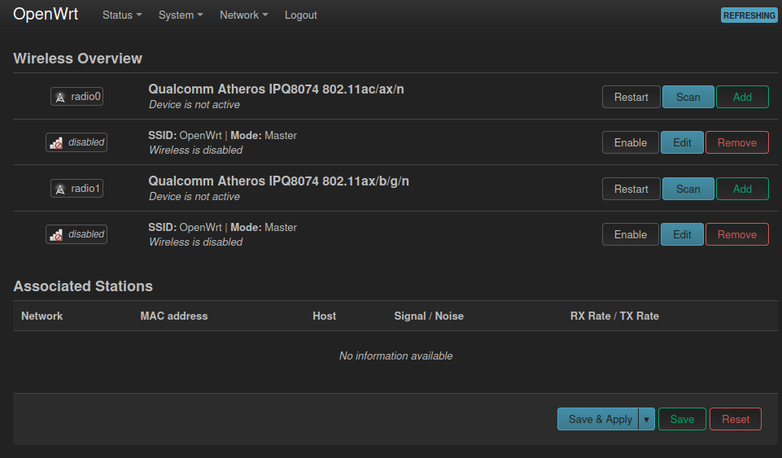The width and height of the screenshot is (782, 458).
Task: Scan for networks with radio0
Action: coord(688,97)
